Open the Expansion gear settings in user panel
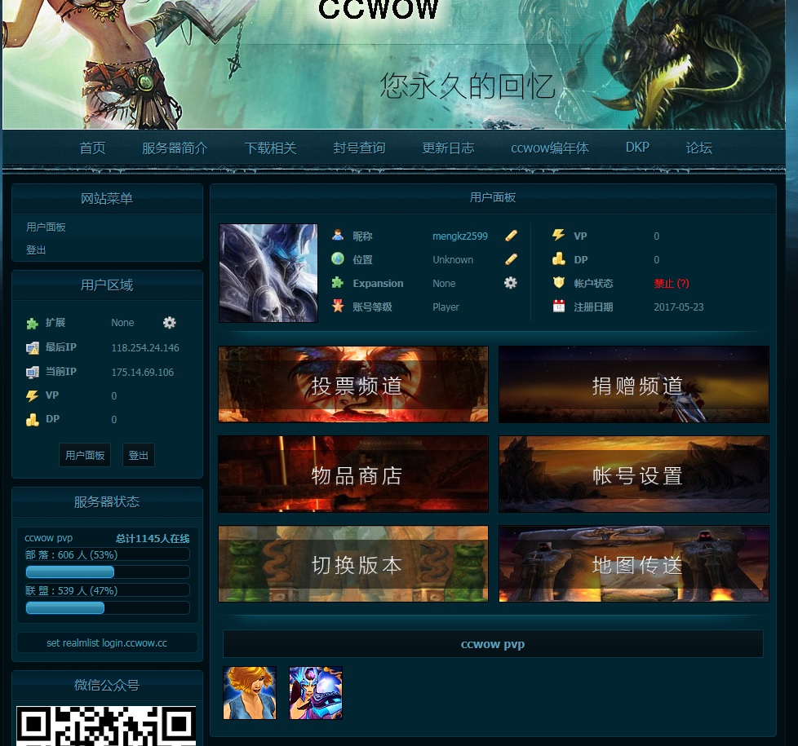Viewport: 798px width, 746px height. click(510, 283)
